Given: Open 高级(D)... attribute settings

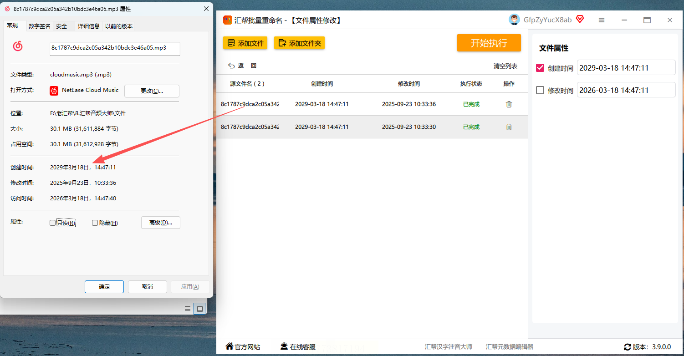Looking at the screenshot, I should point(161,223).
